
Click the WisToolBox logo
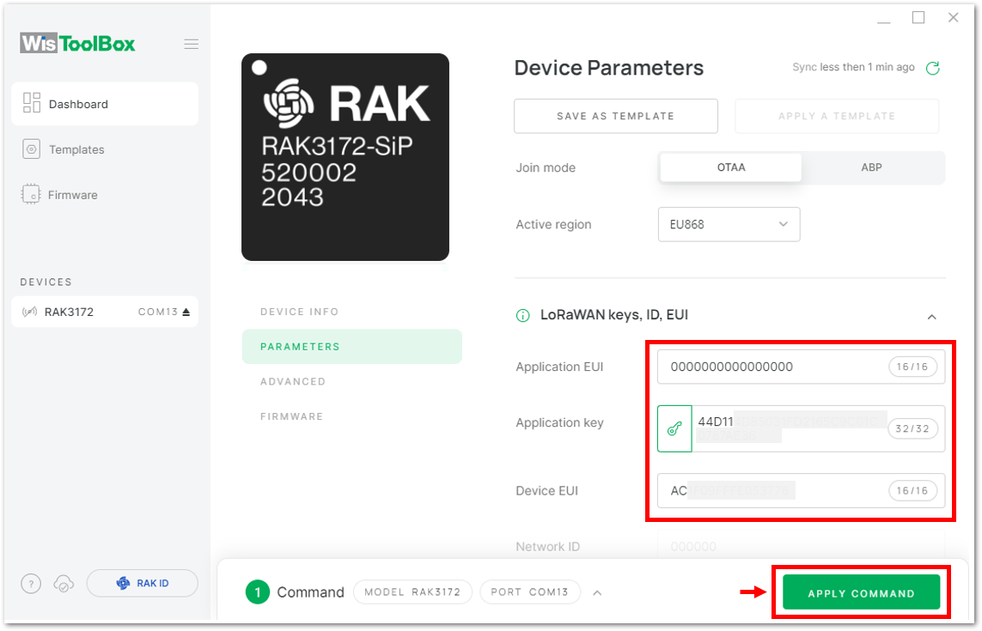click(x=77, y=43)
